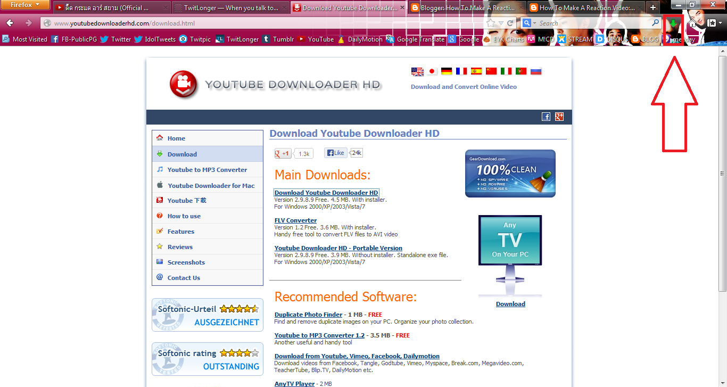
Task: Click Download link under Any TV banner
Action: coord(510,304)
